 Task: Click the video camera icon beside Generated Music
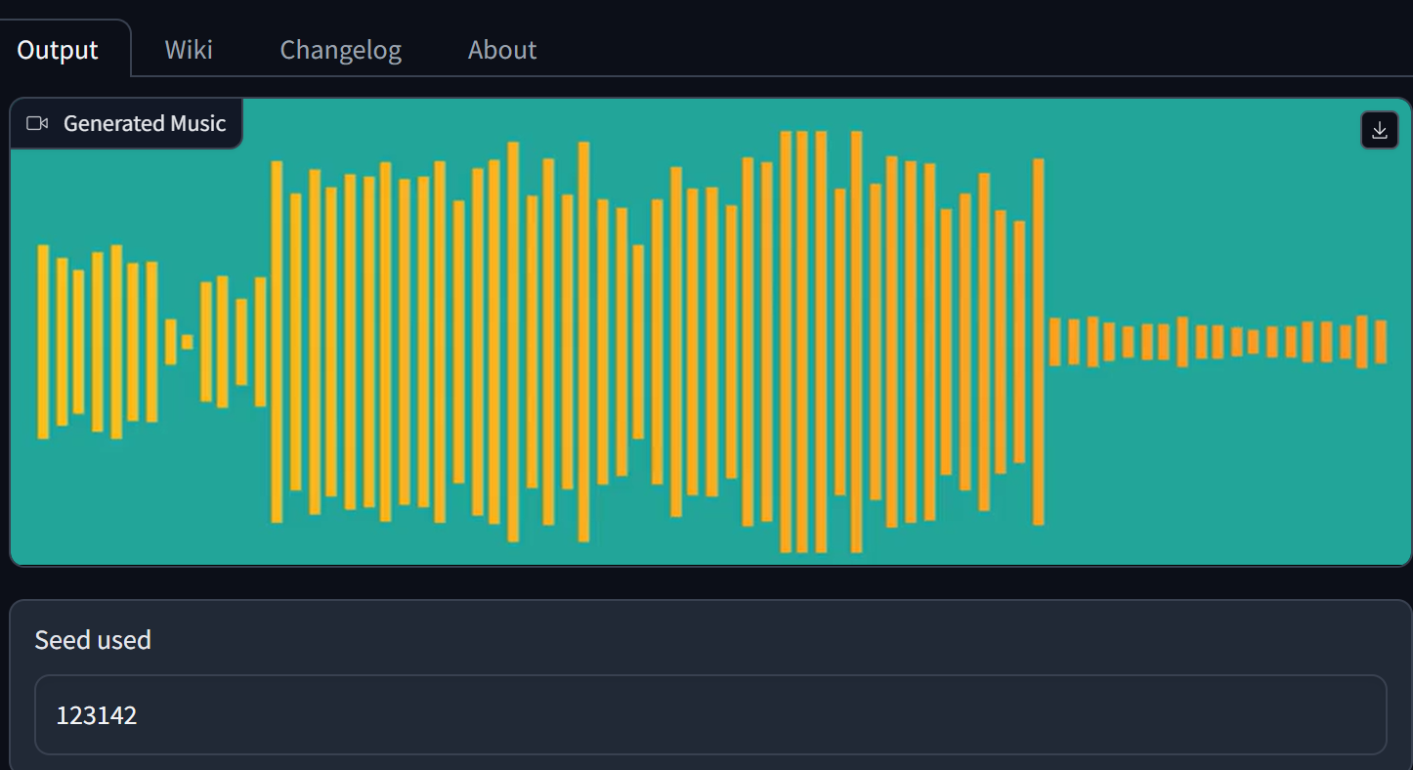point(37,123)
